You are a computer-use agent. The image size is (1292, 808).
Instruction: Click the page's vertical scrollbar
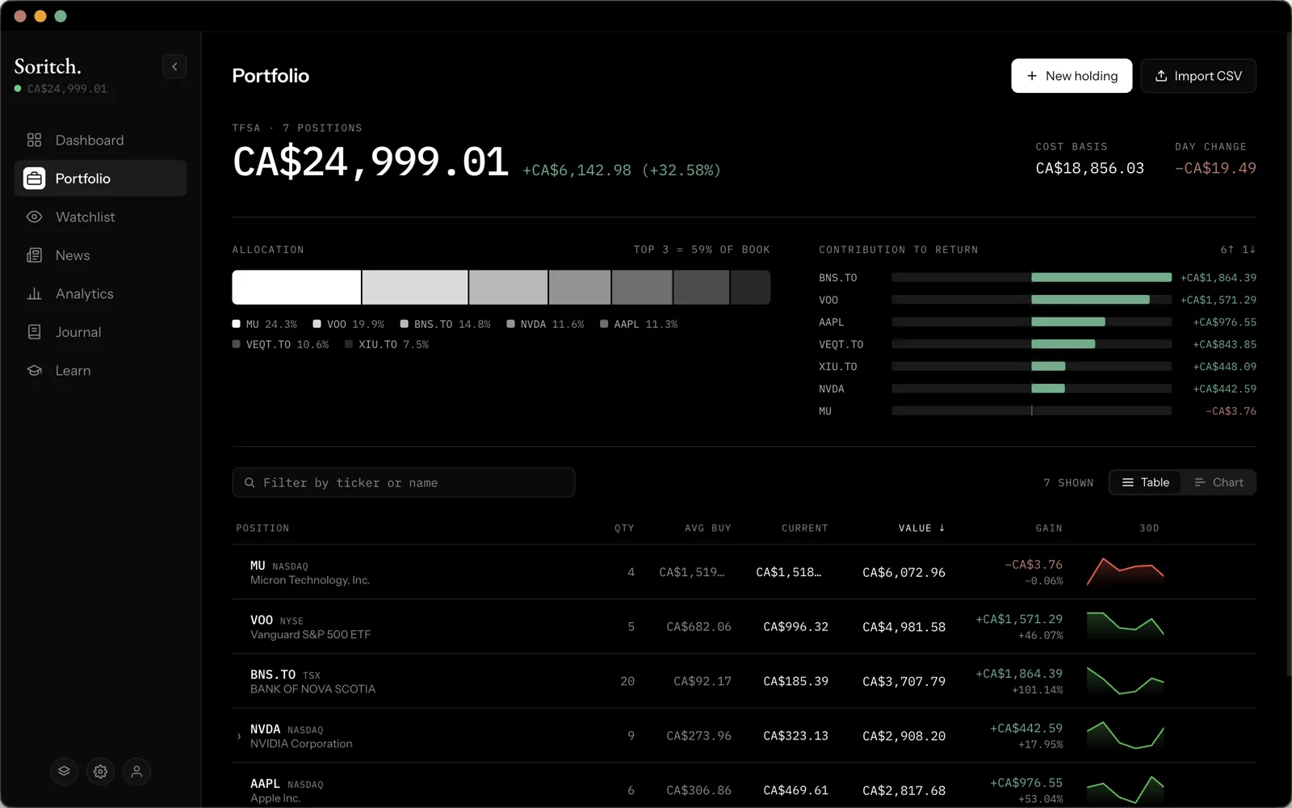1288,356
